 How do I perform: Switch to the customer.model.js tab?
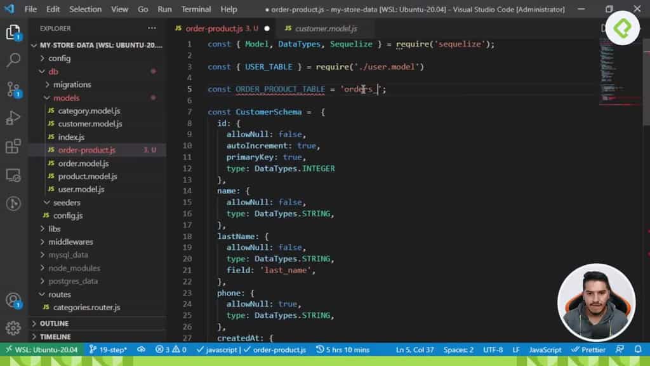click(x=324, y=29)
